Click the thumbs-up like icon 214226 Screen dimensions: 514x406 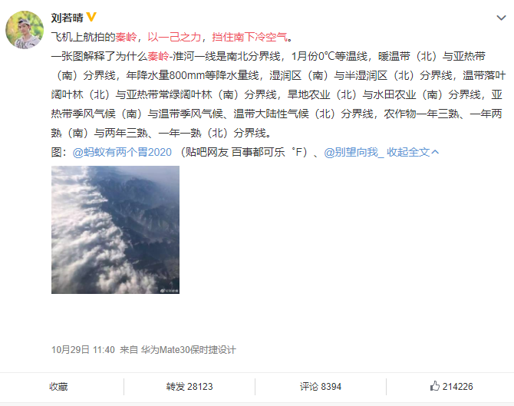pos(435,386)
